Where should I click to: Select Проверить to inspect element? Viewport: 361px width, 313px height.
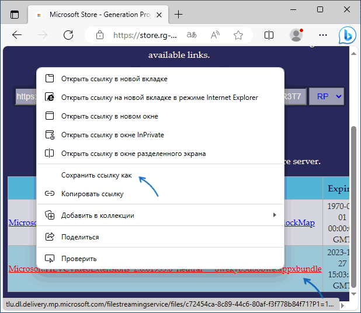point(161,259)
